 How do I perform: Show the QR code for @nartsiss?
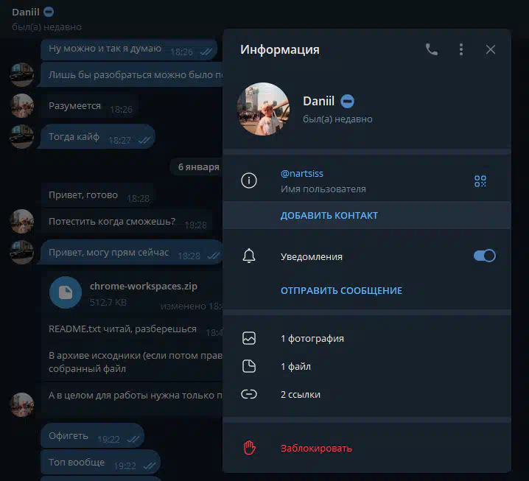tap(480, 181)
